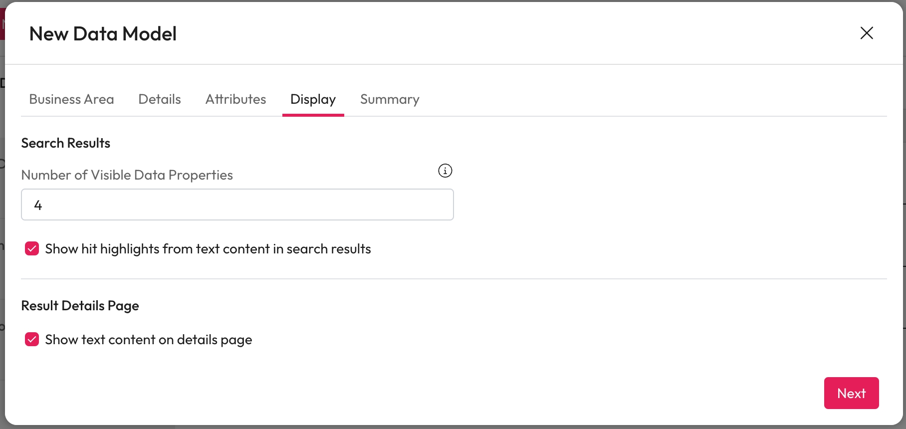Click the 'Show hit highlights from text content' label

208,249
